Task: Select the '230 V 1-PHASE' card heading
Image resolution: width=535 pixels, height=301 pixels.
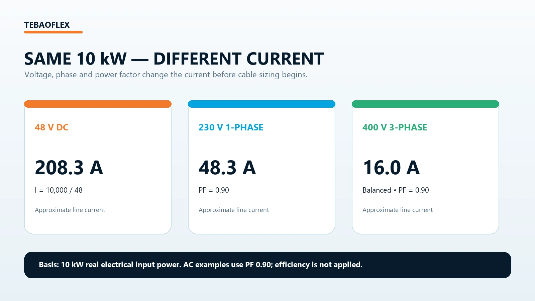Action: tap(231, 127)
